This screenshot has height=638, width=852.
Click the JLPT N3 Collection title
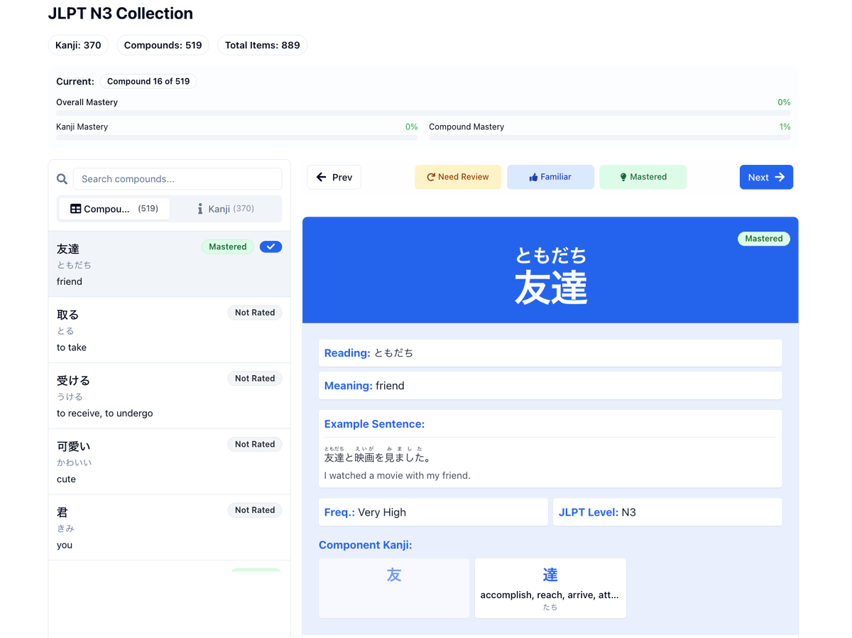tap(121, 13)
